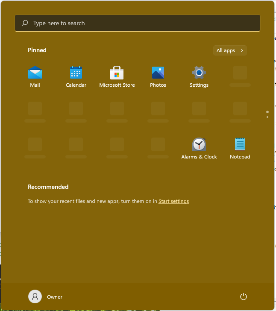Image resolution: width=276 pixels, height=311 pixels.
Task: Switch to the second pinned page dot
Action: [267, 117]
